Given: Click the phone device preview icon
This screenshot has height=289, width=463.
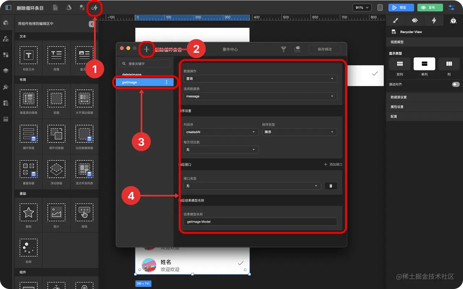Looking at the screenshot, I should tap(380, 8).
